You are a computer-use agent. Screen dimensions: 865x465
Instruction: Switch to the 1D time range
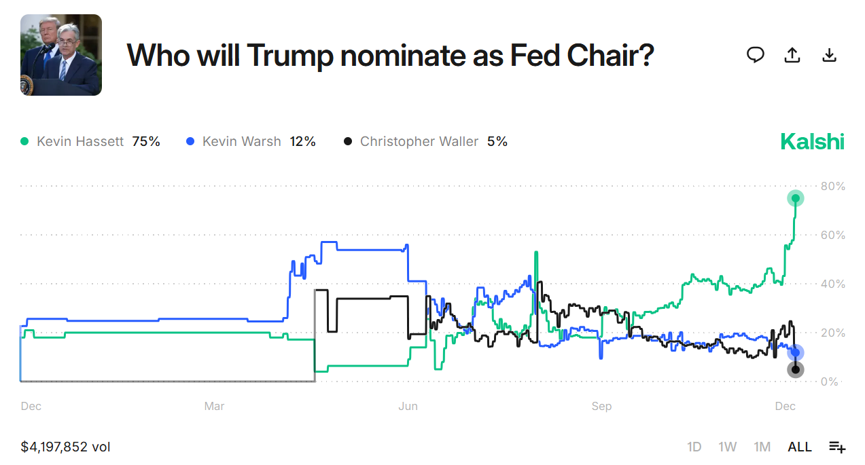click(694, 447)
